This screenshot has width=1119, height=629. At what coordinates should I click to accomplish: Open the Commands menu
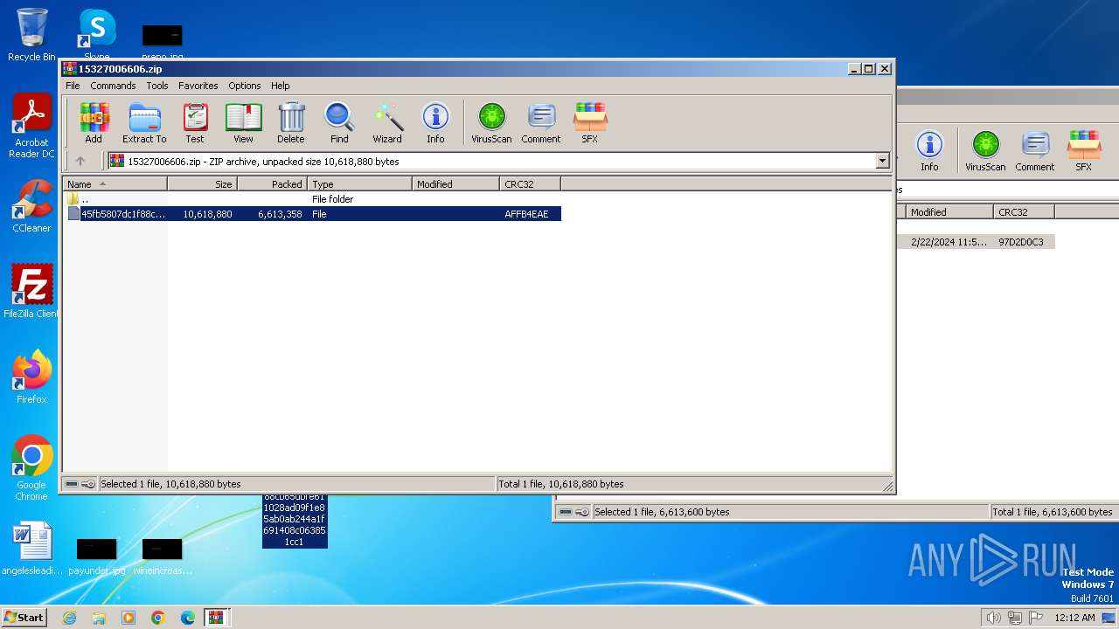[x=113, y=86]
